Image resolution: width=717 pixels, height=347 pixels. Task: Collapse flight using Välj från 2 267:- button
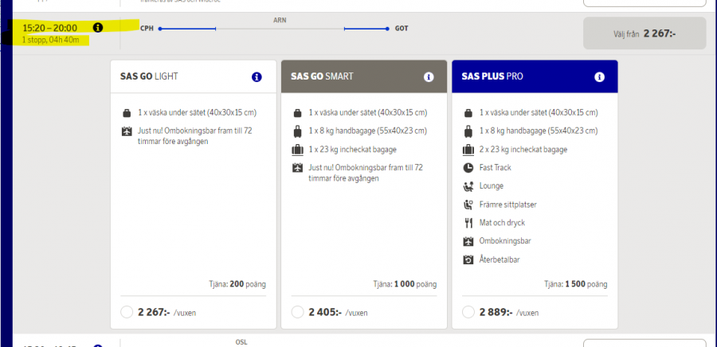pyautogui.click(x=645, y=33)
